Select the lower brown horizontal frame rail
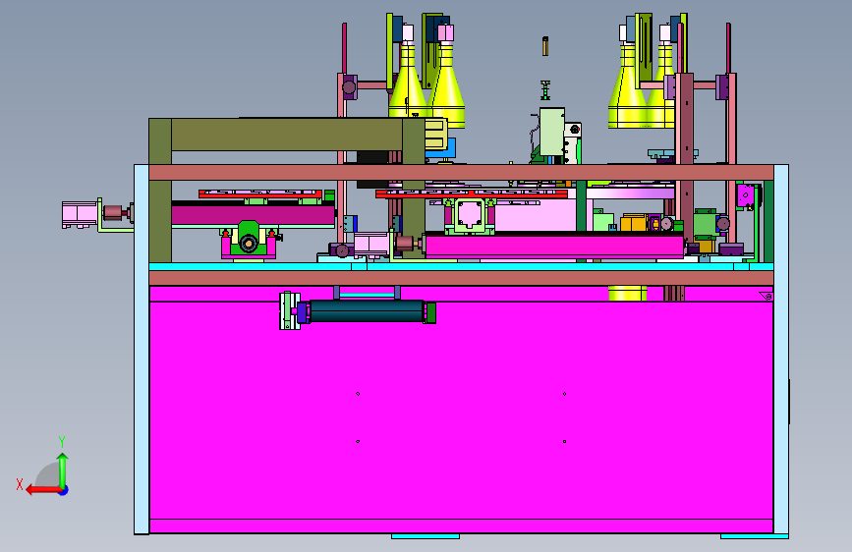852x552 pixels. coord(461,278)
